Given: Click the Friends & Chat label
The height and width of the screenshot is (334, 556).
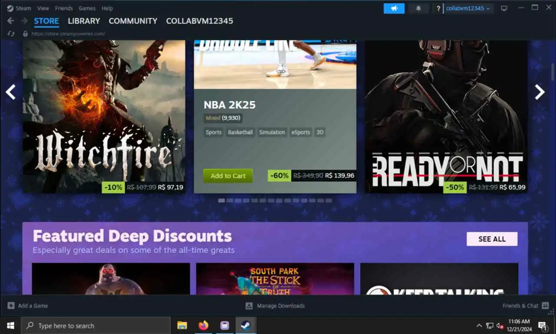Looking at the screenshot, I should 520,306.
